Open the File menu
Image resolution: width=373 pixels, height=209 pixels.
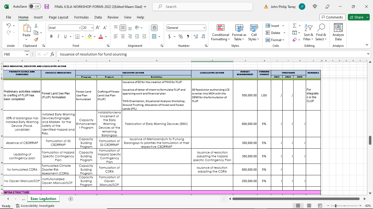pyautogui.click(x=8, y=17)
